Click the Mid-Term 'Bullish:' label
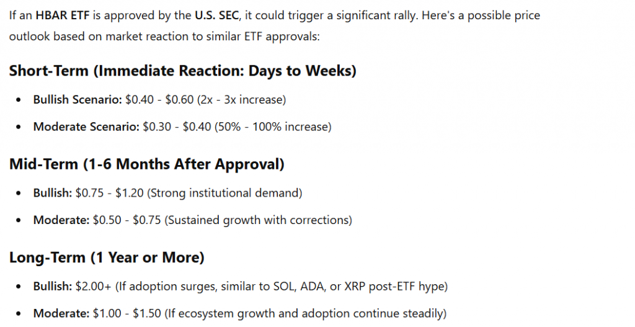The image size is (635, 327). (x=53, y=193)
